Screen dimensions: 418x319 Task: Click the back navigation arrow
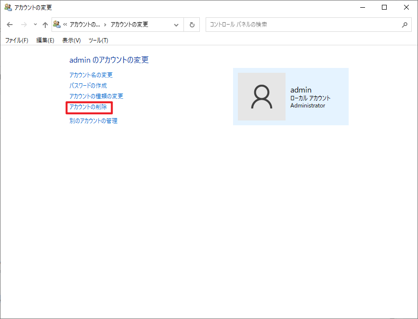click(x=10, y=25)
